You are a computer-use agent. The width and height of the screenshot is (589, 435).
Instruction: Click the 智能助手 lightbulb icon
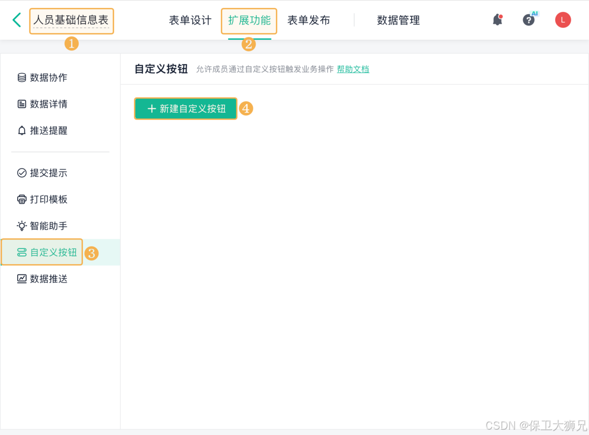(x=22, y=226)
